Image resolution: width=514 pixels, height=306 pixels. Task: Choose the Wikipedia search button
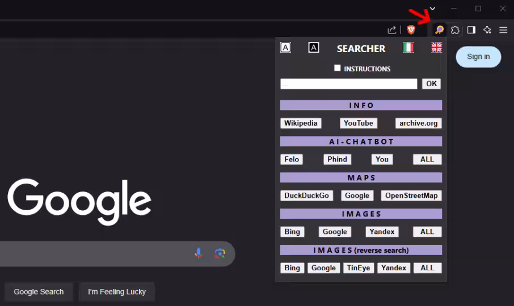[x=301, y=123]
